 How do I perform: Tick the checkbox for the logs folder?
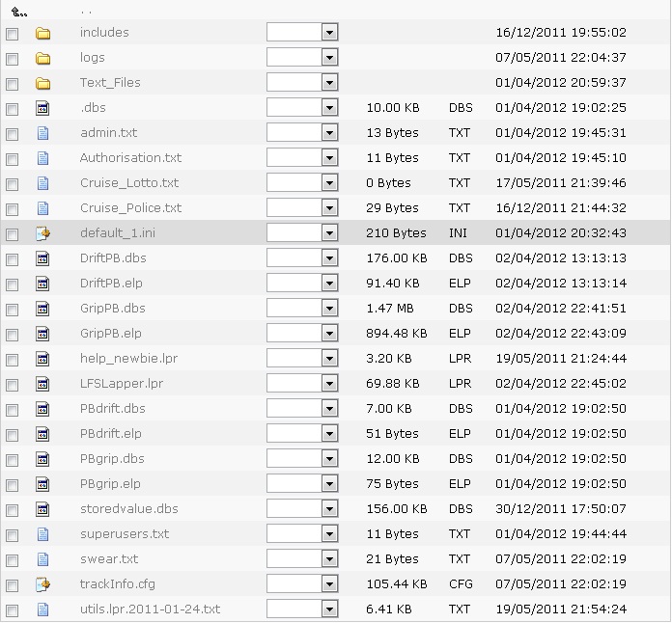click(13, 59)
